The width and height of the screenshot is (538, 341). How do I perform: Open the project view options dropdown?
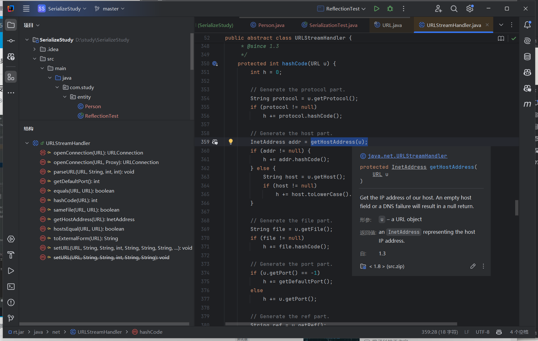click(x=38, y=25)
